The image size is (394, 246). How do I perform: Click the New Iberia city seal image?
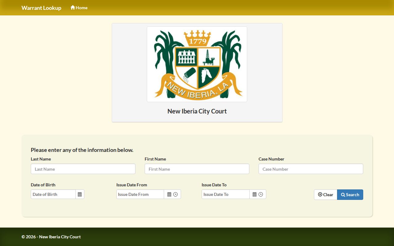(x=197, y=64)
